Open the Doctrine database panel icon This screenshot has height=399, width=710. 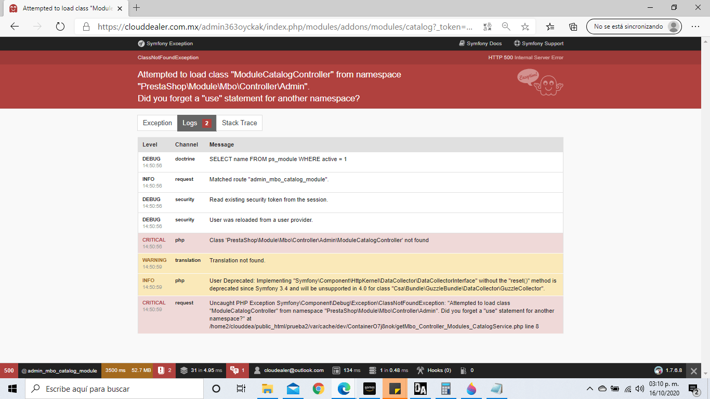point(372,370)
